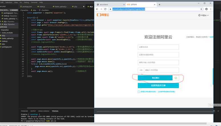
Task: Focus the login password input field
Action: pos(158,55)
